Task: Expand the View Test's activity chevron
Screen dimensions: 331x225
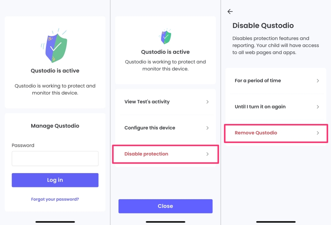Action: coord(208,102)
